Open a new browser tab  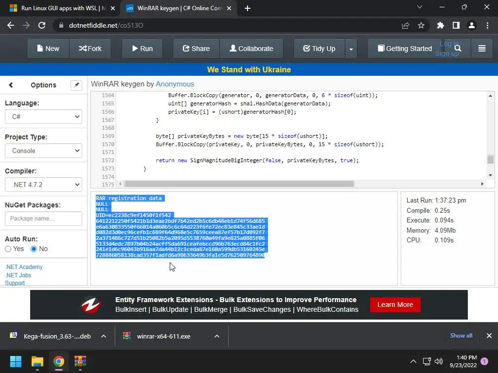[248, 8]
